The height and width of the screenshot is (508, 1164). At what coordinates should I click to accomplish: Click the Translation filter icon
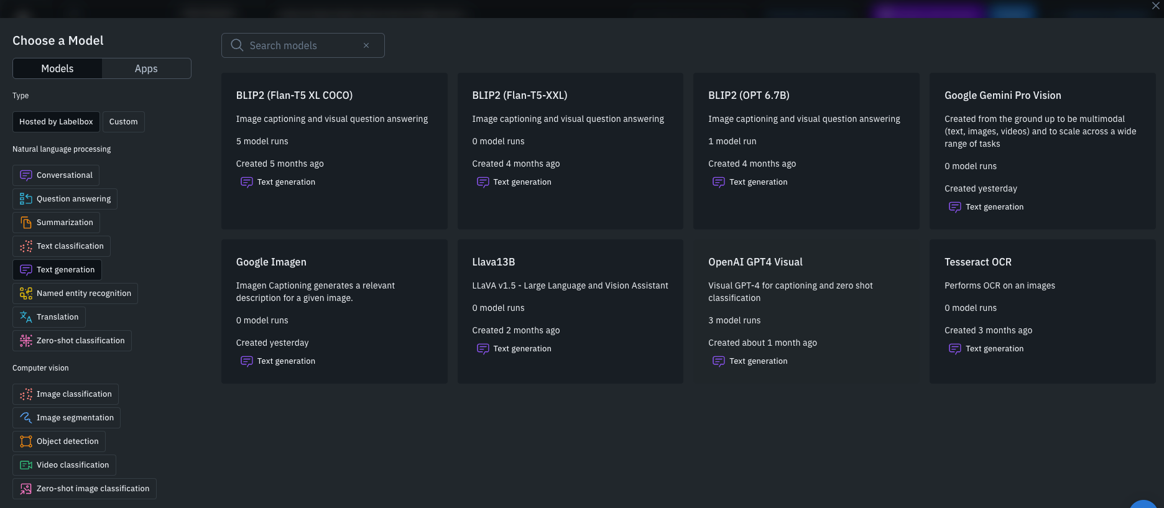coord(25,317)
